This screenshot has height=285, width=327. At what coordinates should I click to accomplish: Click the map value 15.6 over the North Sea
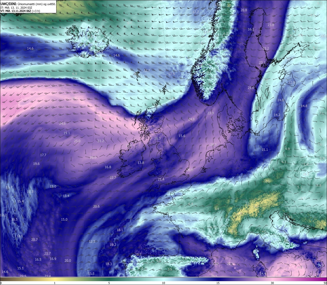click(x=182, y=136)
